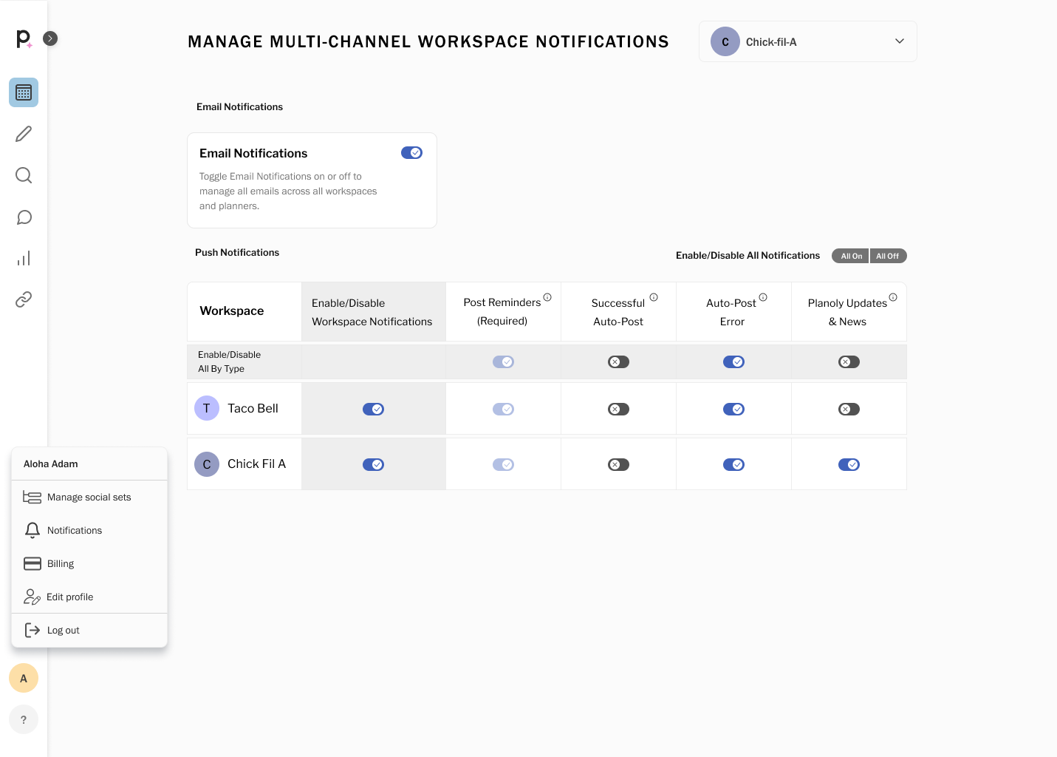Viewport: 1057px width, 757px height.
Task: Open the calendar planner icon
Action: tap(24, 92)
